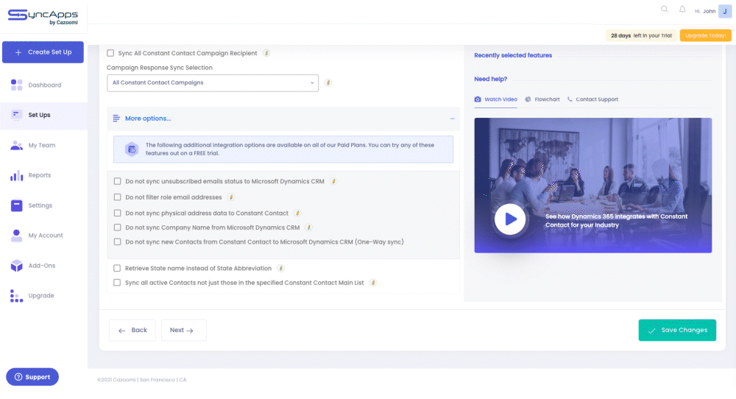The height and width of the screenshot is (399, 736).
Task: Open Add-Ons in the sidebar
Action: [42, 265]
